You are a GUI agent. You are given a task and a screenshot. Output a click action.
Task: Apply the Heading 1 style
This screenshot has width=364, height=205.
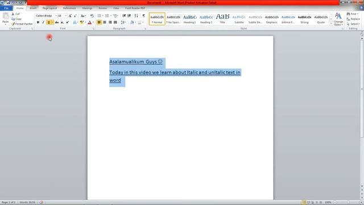(189, 19)
